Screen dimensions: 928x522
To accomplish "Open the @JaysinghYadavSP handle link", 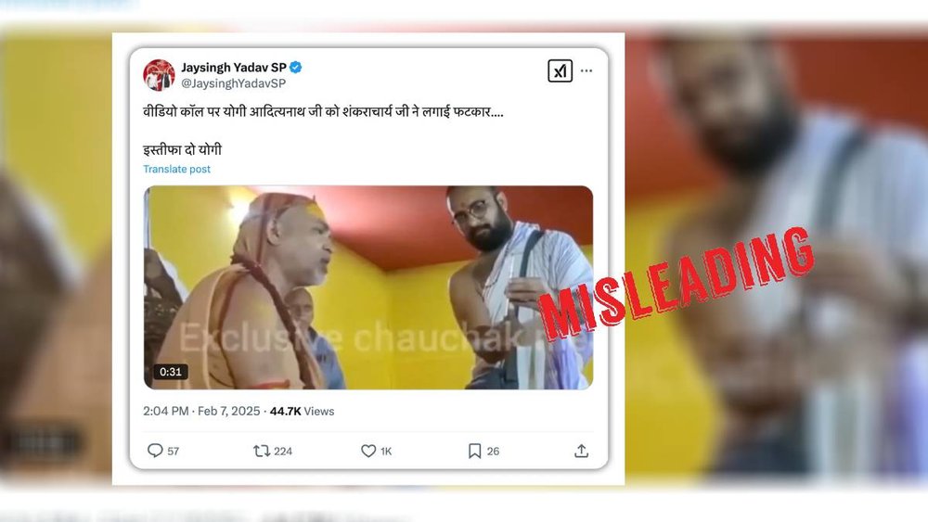I will tap(233, 84).
